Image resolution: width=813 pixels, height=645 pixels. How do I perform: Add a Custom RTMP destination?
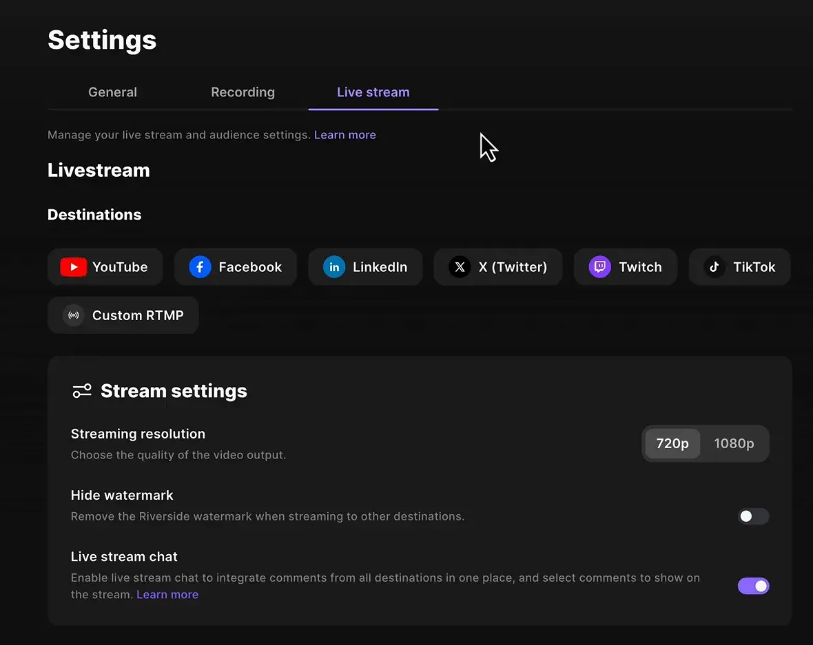(x=123, y=315)
